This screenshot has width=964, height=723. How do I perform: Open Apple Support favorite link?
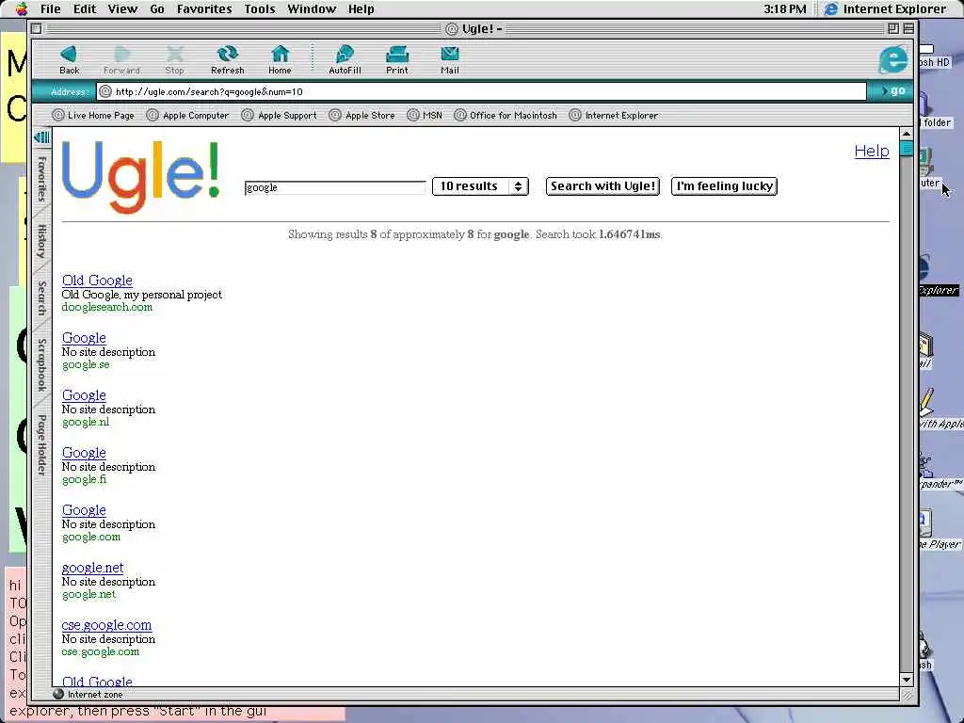coord(279,115)
